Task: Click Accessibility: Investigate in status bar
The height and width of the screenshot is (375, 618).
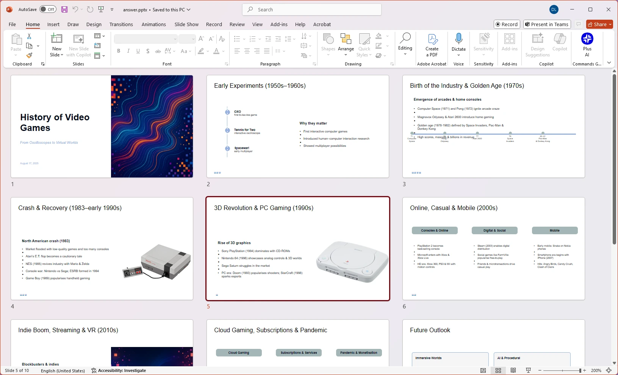Action: pyautogui.click(x=119, y=370)
